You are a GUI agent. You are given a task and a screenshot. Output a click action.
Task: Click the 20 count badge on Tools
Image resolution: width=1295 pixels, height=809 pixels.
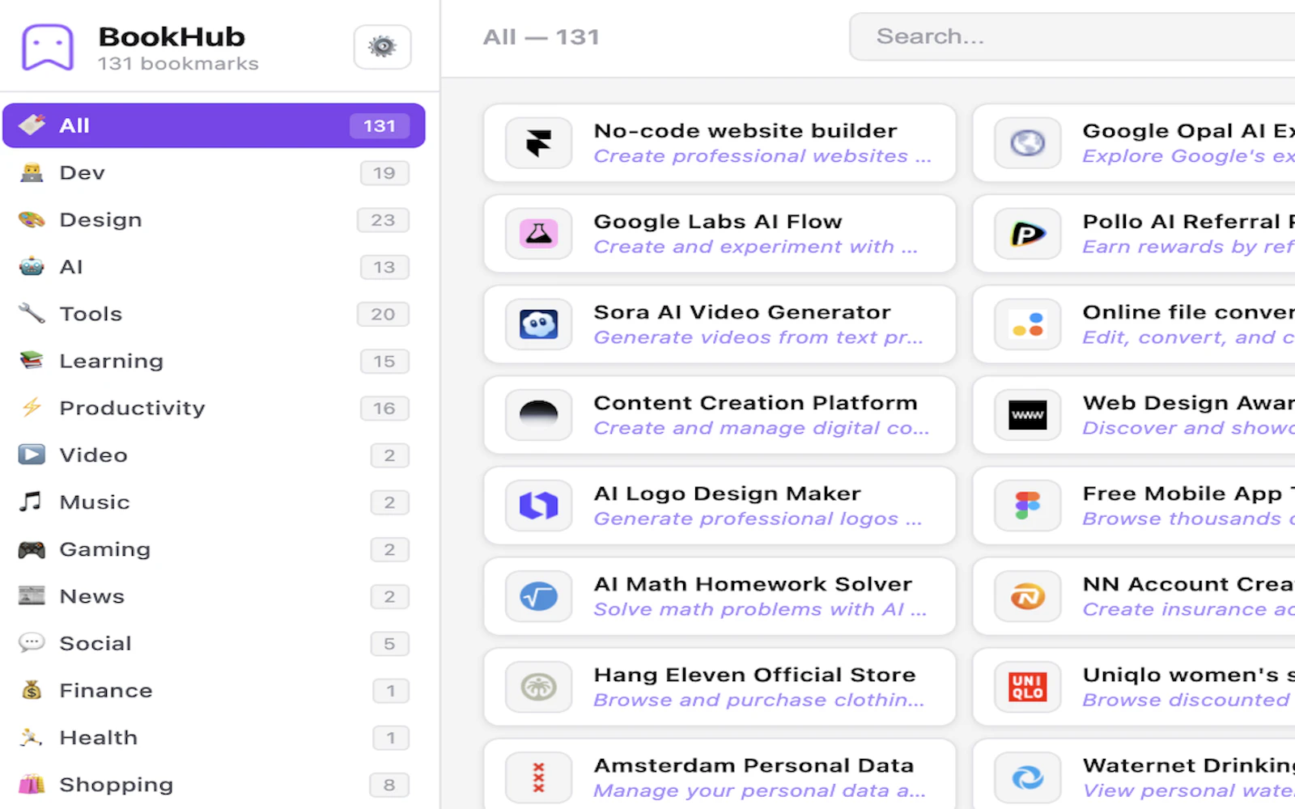pyautogui.click(x=383, y=314)
